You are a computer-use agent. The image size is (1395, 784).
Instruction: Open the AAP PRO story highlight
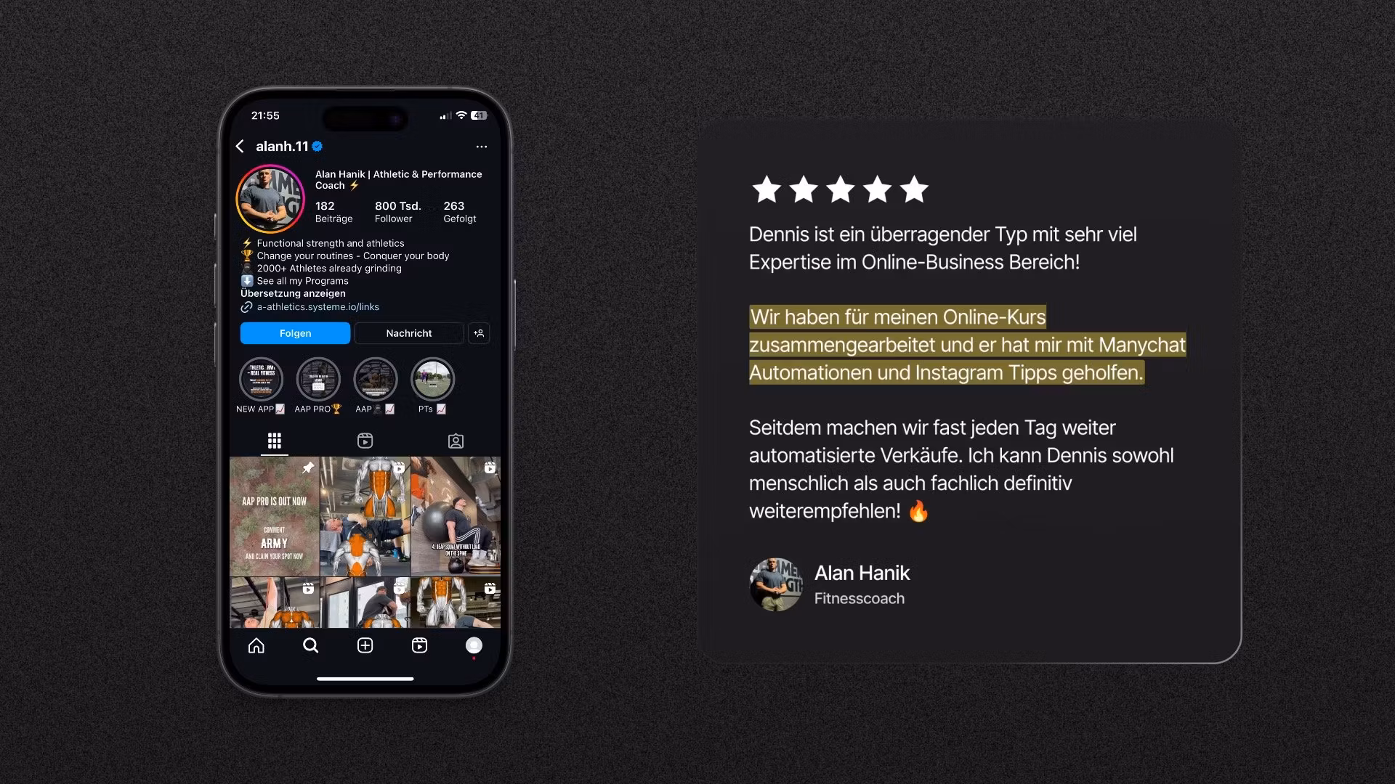[318, 379]
